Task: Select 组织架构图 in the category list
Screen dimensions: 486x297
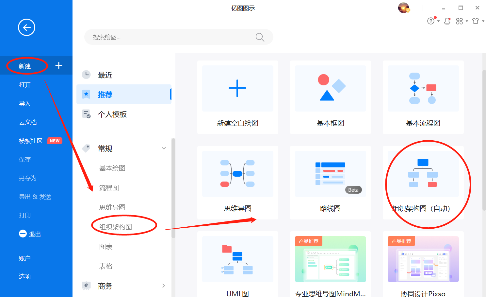Action: (x=116, y=227)
